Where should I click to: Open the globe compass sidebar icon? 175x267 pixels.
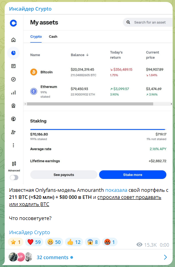pyautogui.click(x=13, y=119)
